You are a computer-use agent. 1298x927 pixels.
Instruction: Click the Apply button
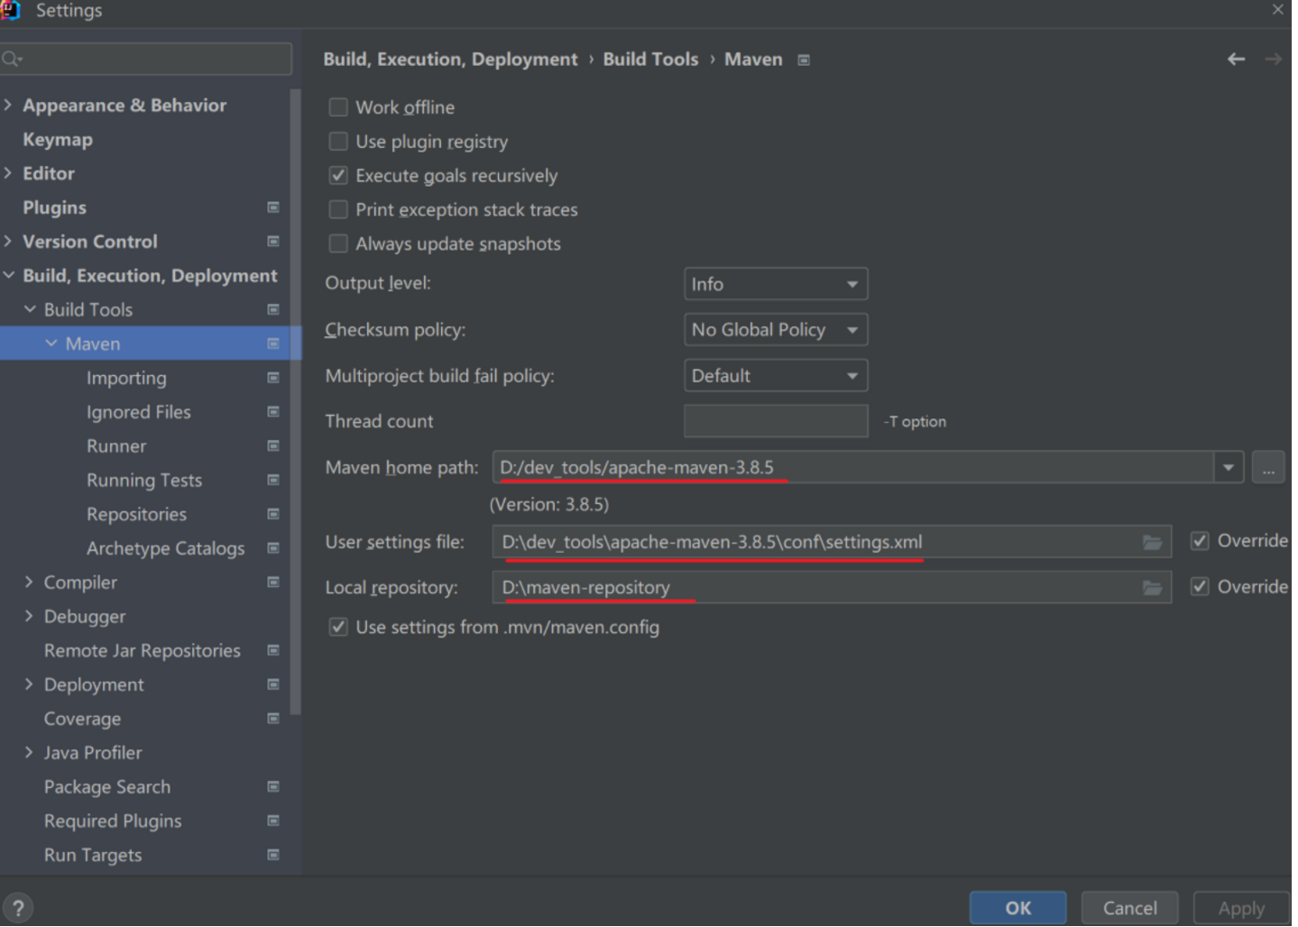click(1241, 908)
